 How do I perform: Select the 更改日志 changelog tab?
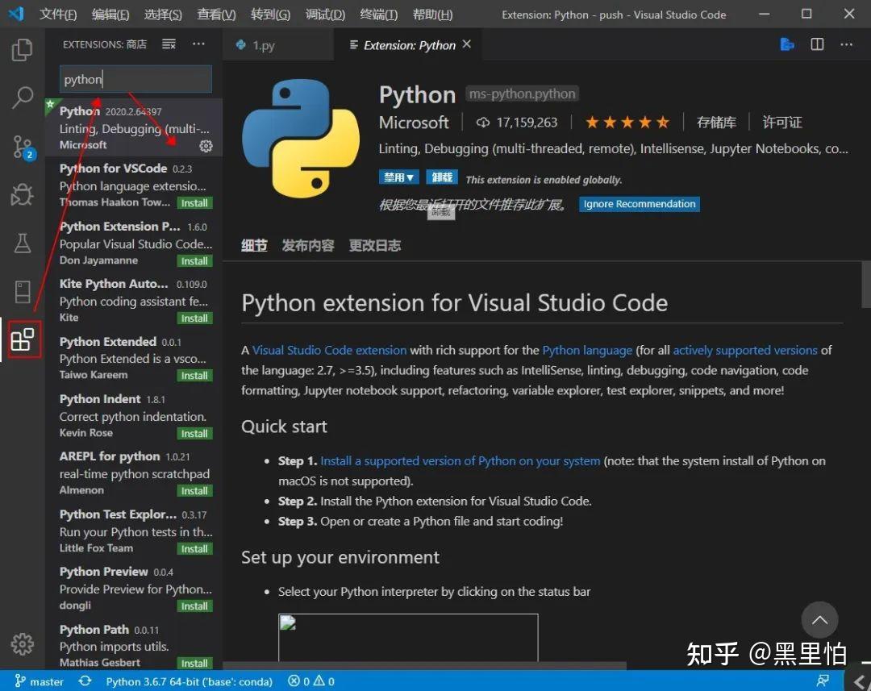click(375, 245)
